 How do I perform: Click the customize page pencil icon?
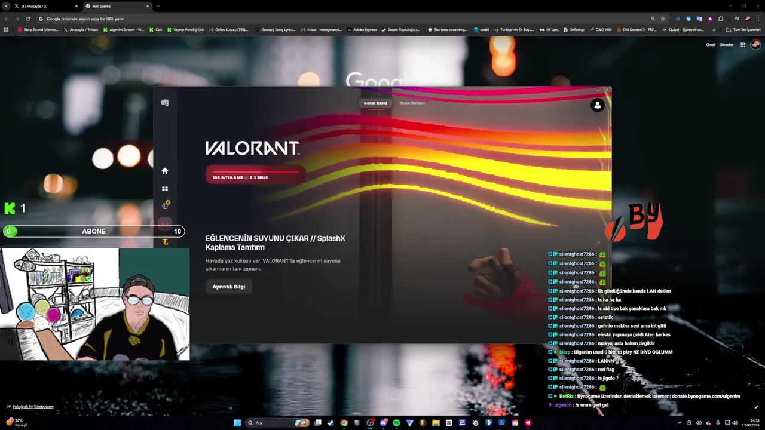(756, 407)
